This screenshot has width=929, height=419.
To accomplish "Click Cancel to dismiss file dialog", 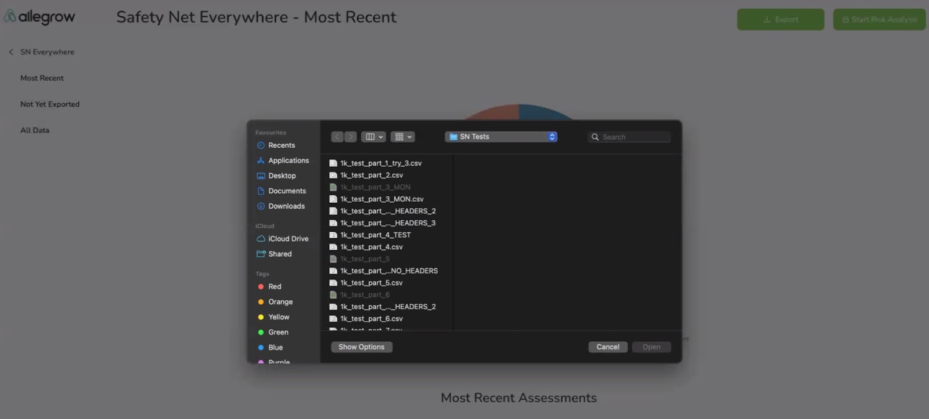I will (608, 347).
